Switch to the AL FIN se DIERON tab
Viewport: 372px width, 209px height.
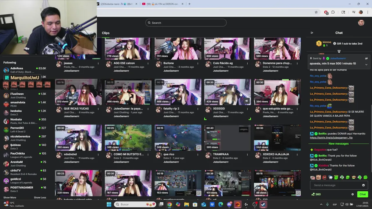[x=163, y=4]
